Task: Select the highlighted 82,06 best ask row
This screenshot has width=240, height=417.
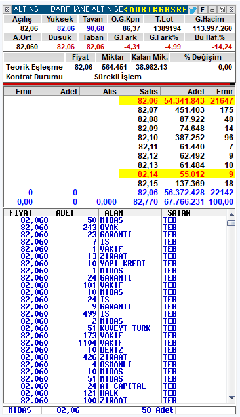Action: tap(176, 101)
